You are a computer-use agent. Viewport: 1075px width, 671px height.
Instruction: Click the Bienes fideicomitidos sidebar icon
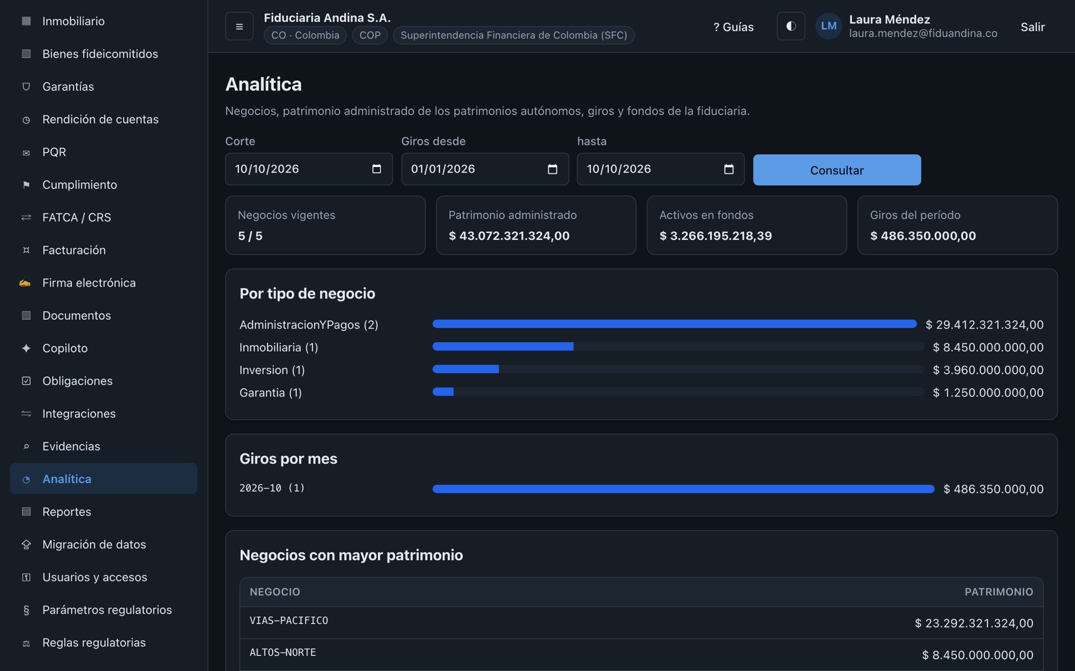coord(26,54)
